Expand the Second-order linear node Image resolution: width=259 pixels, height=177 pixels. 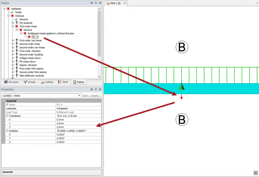(13, 44)
